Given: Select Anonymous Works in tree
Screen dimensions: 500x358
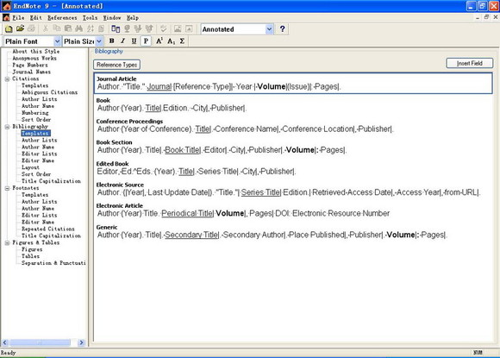Looking at the screenshot, I should (x=34, y=58).
